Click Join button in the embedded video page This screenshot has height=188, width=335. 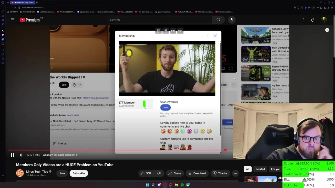click(64, 85)
